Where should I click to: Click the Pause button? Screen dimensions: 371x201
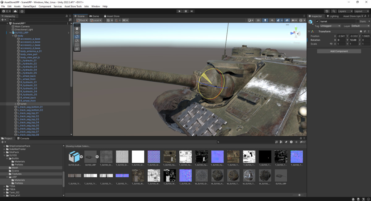(x=186, y=11)
